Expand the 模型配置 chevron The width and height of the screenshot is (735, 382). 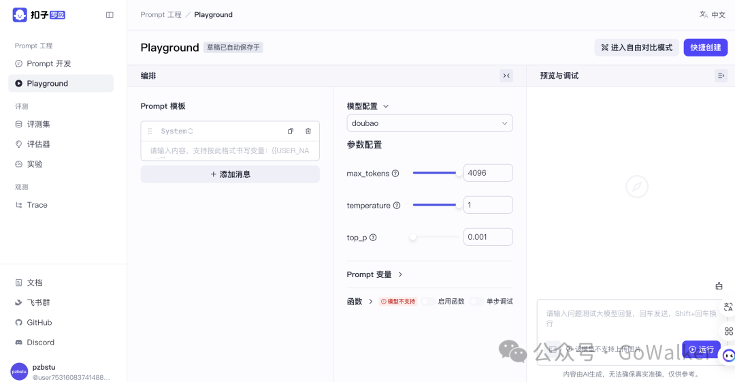386,106
